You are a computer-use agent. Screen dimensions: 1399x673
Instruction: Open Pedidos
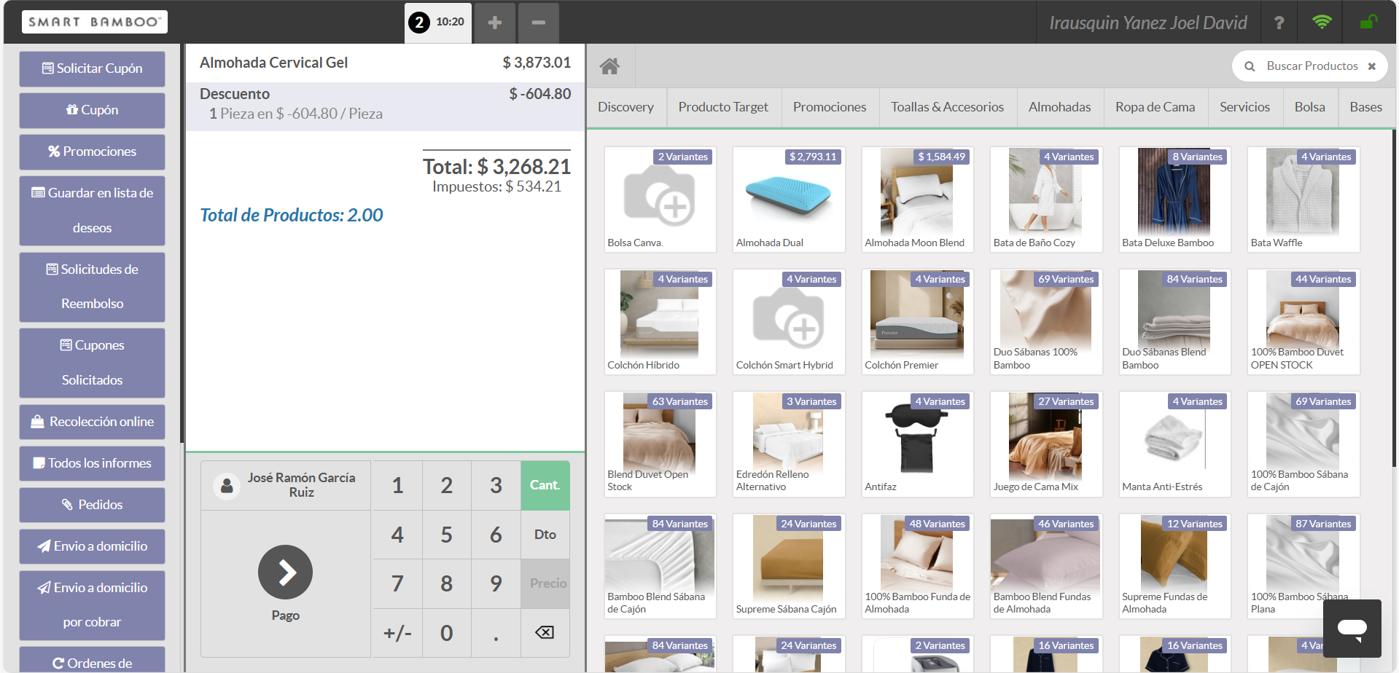(x=92, y=505)
